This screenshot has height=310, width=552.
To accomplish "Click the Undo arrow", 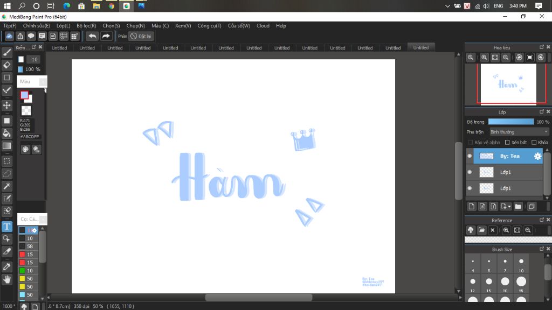I will [92, 36].
